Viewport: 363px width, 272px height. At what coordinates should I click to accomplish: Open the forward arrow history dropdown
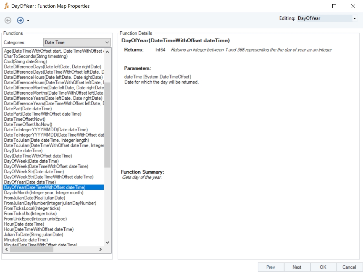click(x=28, y=21)
